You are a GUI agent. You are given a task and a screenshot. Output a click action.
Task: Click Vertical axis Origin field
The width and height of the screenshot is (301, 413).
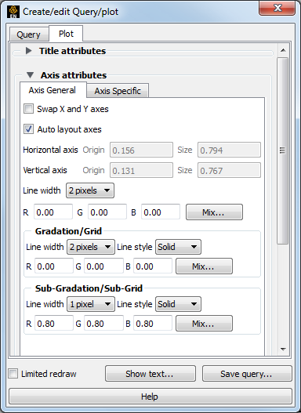(141, 170)
